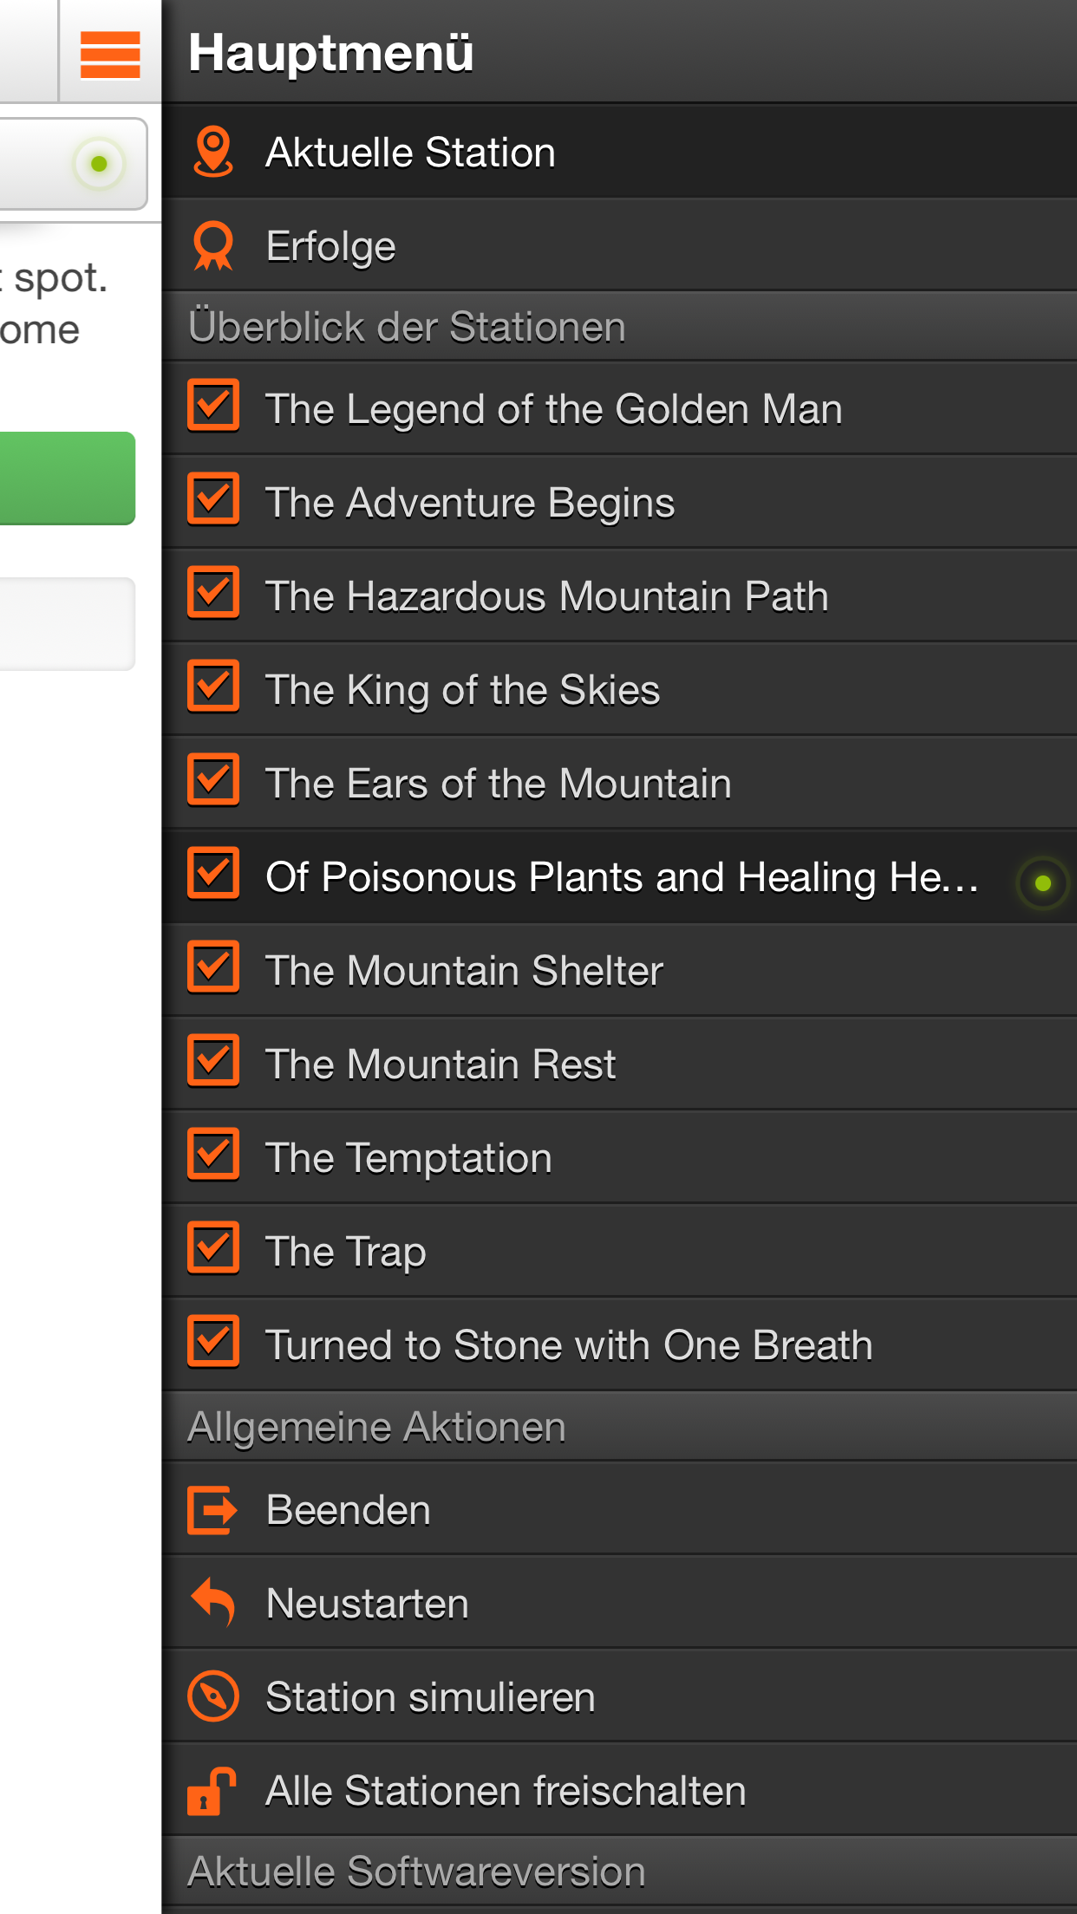
Task: Tap the green status dot in top-left field
Action: click(99, 163)
